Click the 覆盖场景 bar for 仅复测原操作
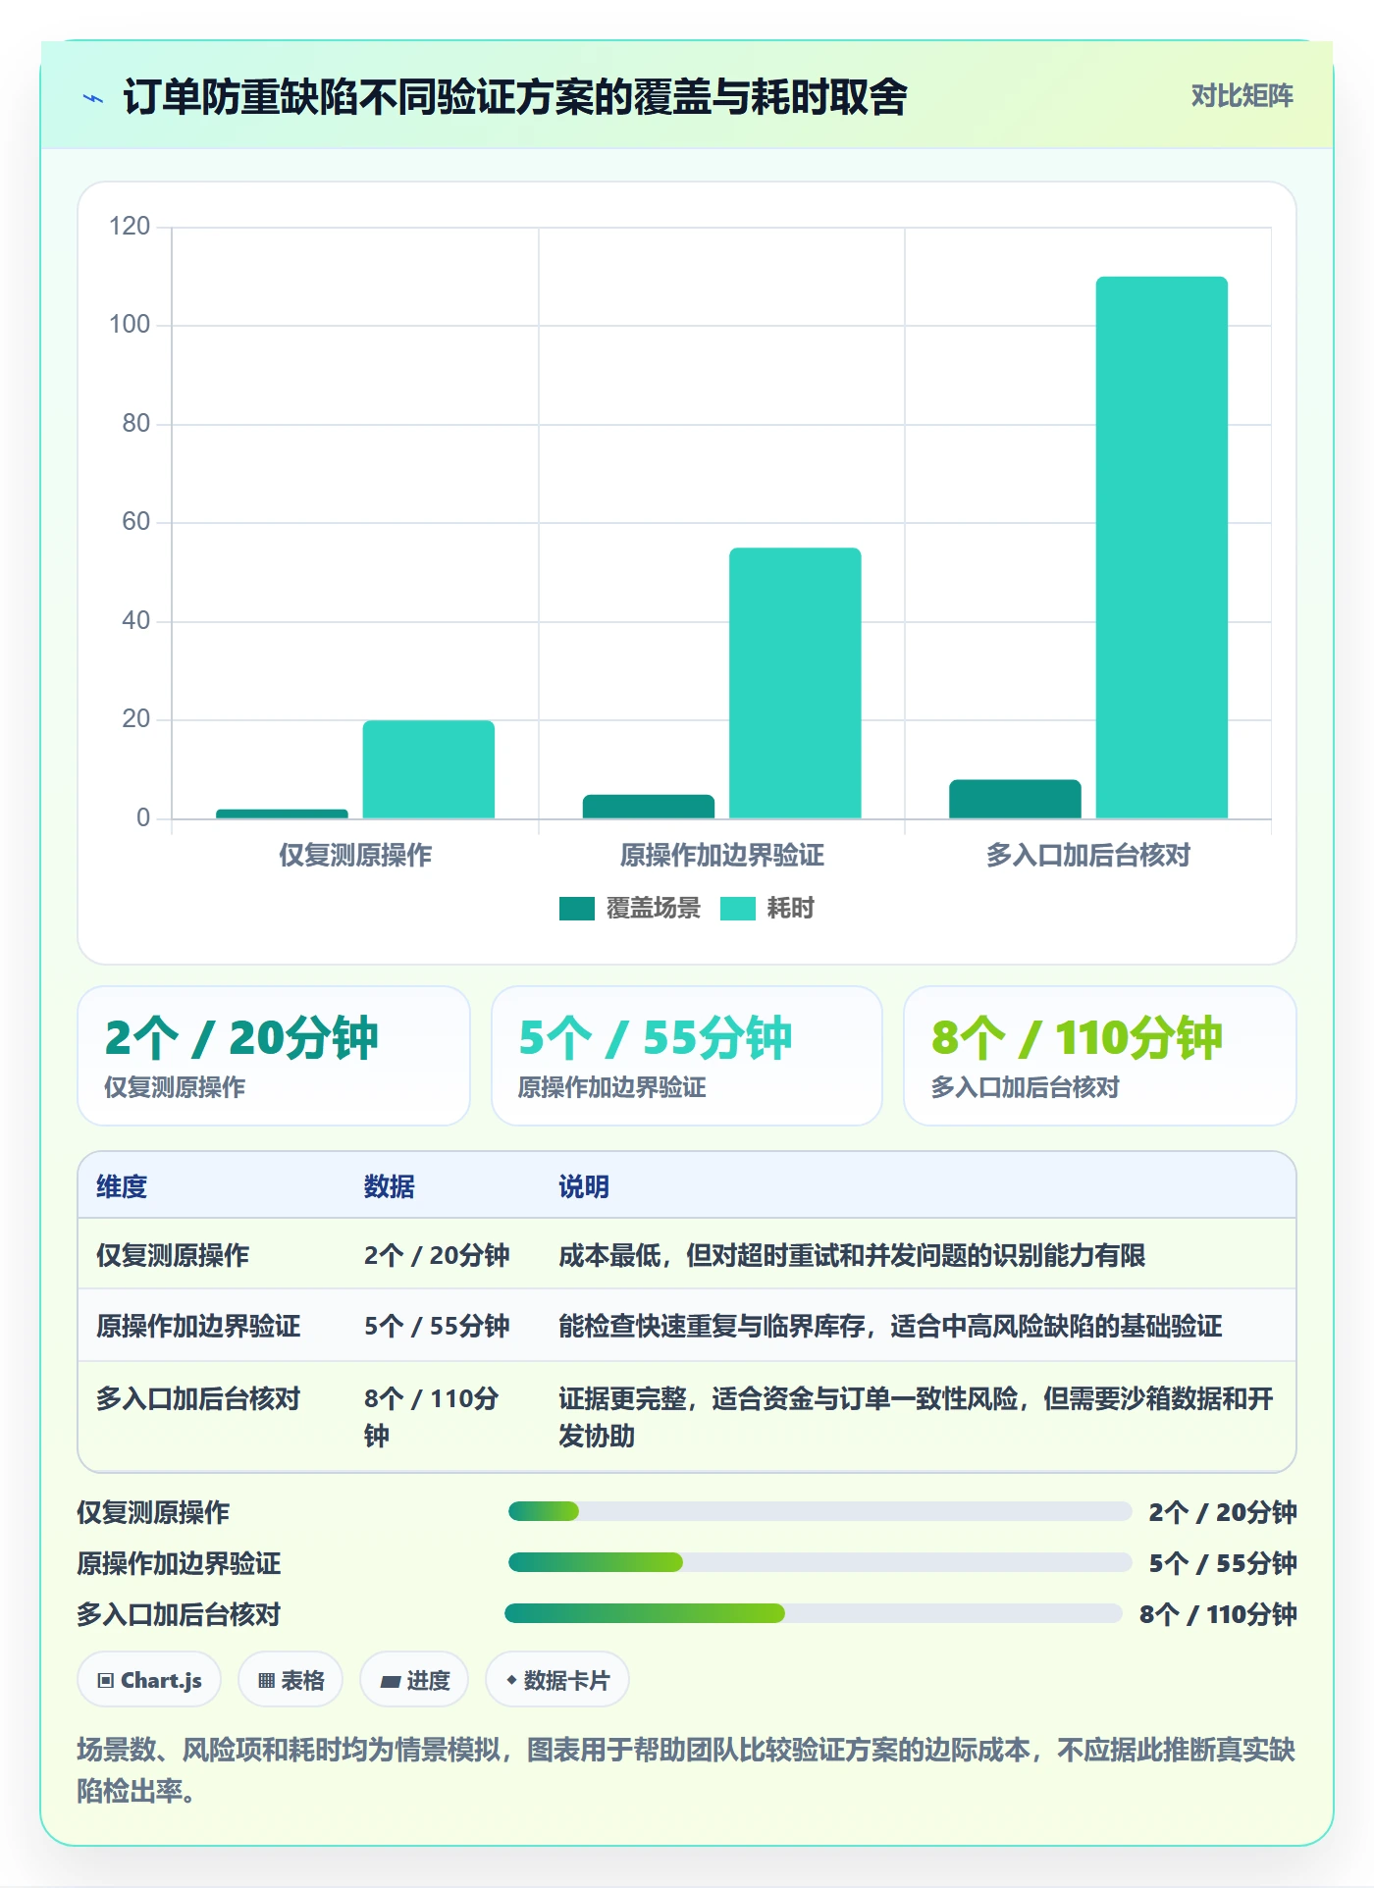 pyautogui.click(x=282, y=813)
